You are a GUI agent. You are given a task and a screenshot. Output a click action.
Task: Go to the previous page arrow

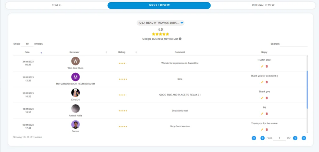click(262, 138)
